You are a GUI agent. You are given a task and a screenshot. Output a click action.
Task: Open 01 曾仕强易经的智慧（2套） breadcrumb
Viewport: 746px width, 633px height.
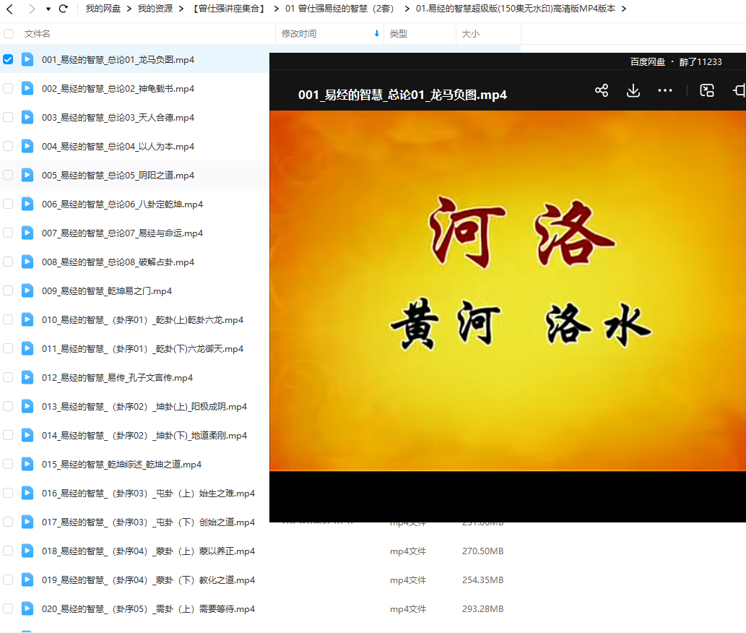[x=339, y=9]
